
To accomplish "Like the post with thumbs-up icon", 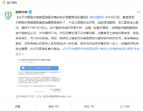I will click(122, 106).
